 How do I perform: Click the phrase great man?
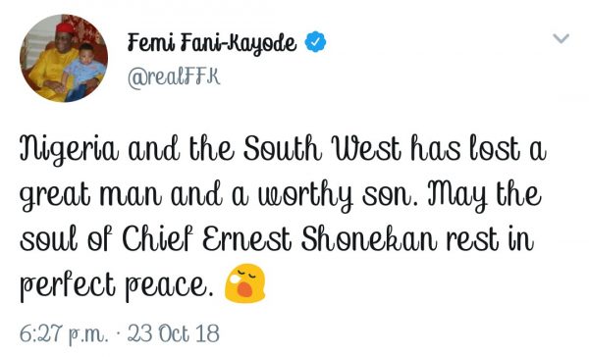pos(90,195)
